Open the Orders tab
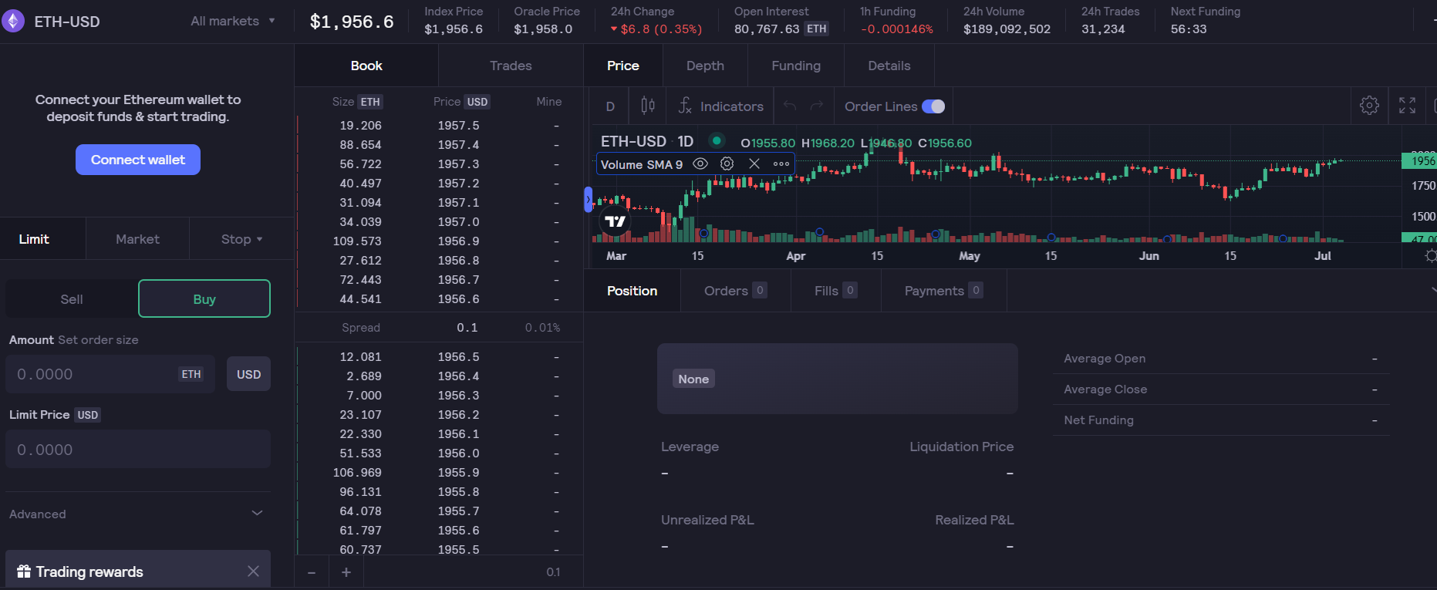The image size is (1437, 590). pyautogui.click(x=735, y=291)
